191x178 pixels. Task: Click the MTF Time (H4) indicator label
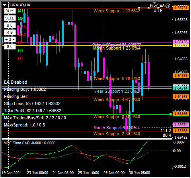point(29,143)
